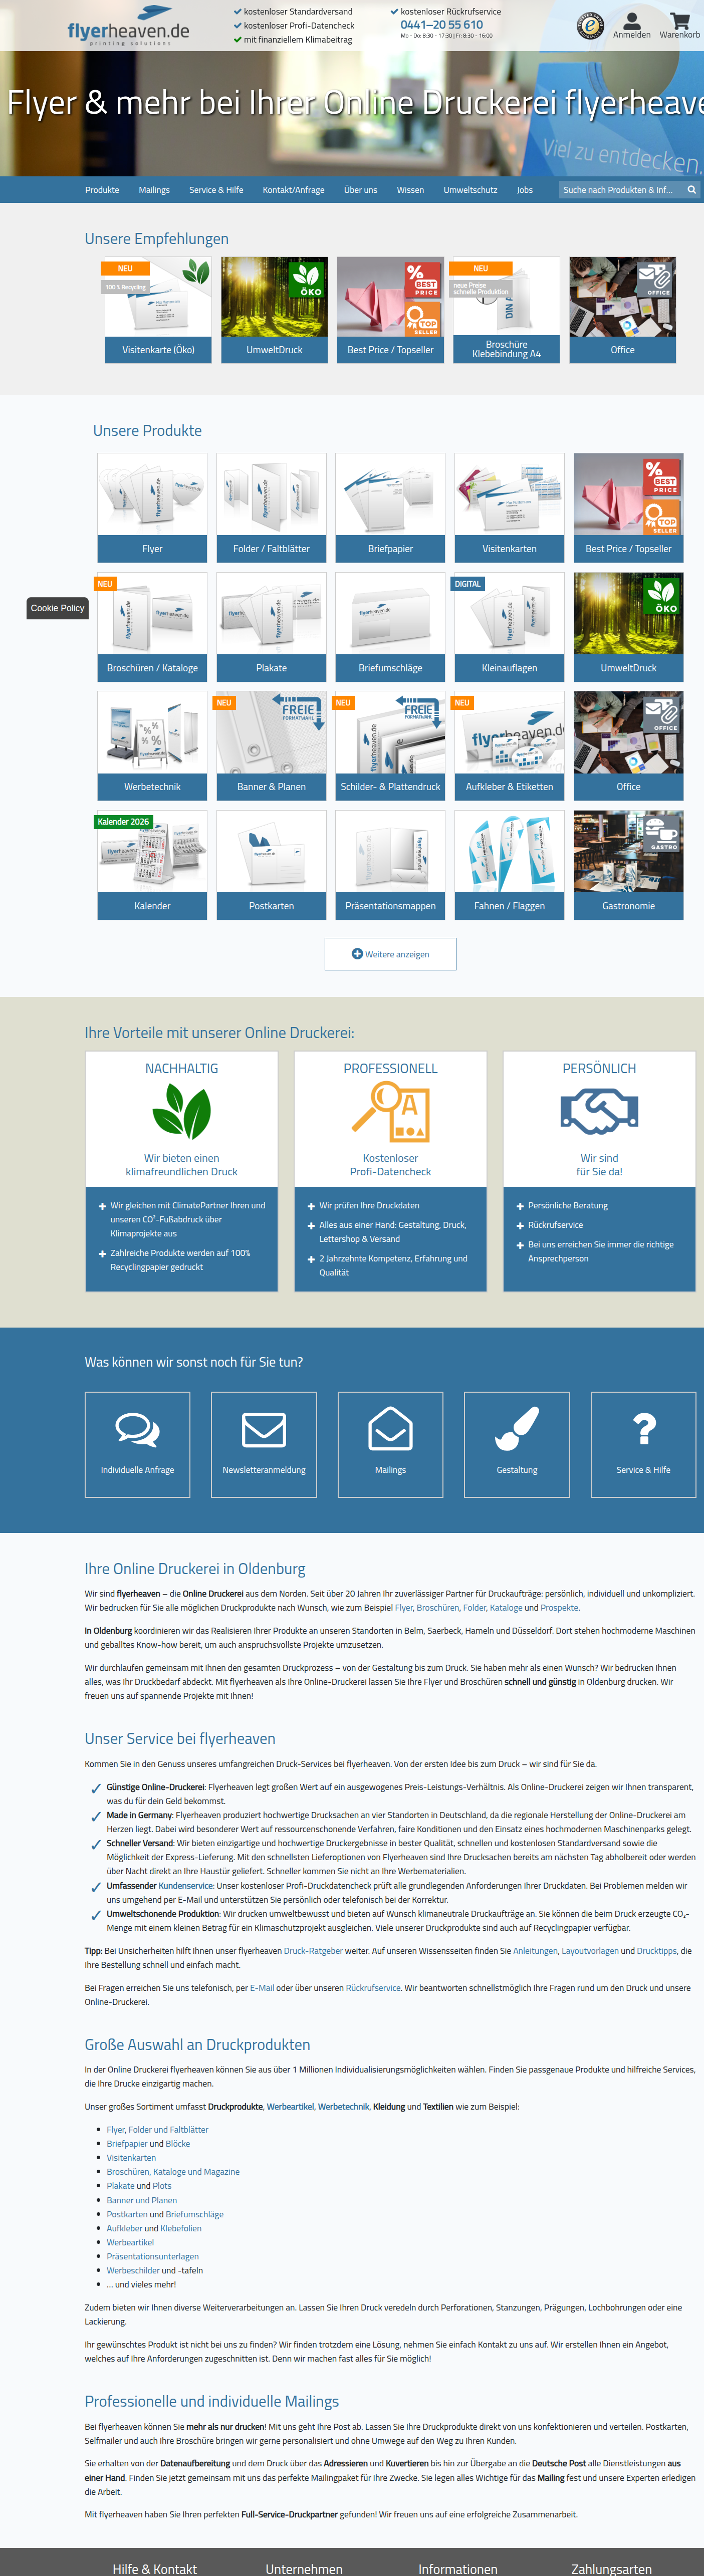
Task: Click the plus icon beside Persönliche Beratung
Action: (x=520, y=1206)
